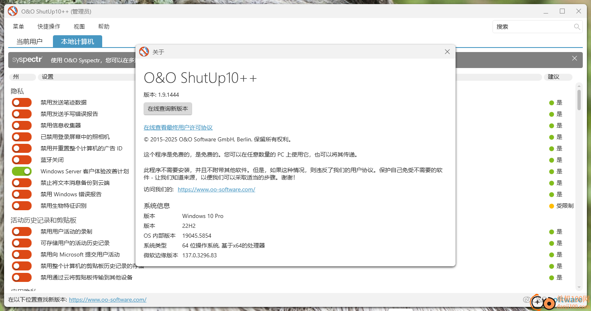Click the scrollbar up arrow

click(579, 86)
